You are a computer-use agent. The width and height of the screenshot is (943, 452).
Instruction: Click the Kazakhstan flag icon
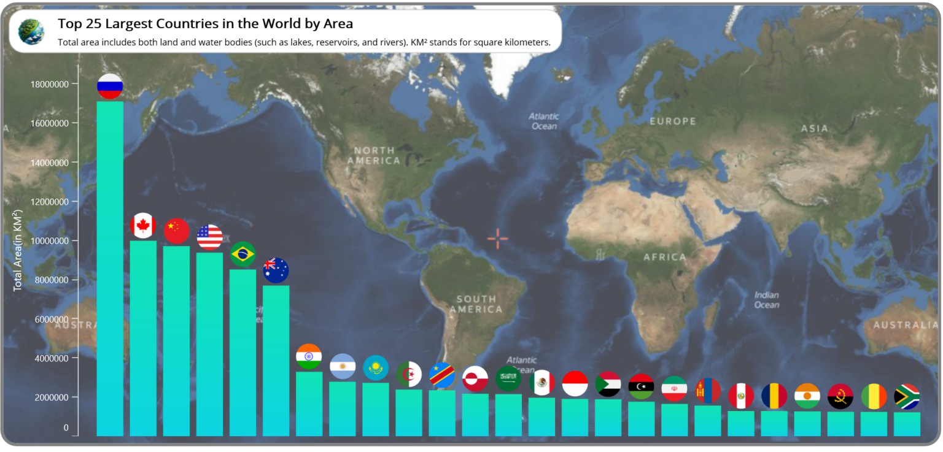click(x=375, y=368)
